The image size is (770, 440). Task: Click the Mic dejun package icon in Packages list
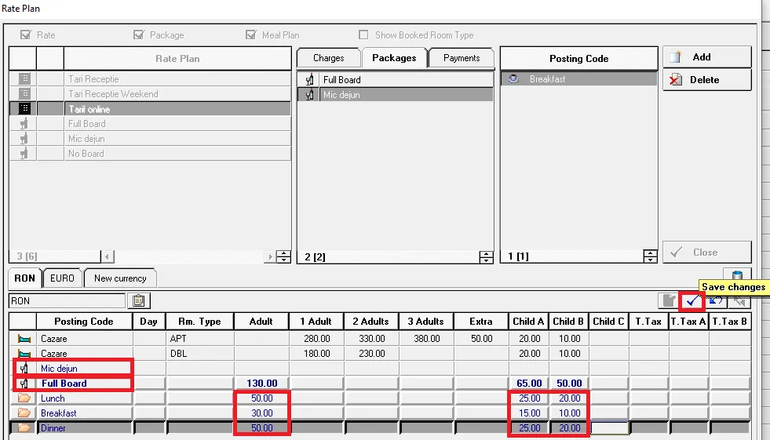click(x=309, y=95)
